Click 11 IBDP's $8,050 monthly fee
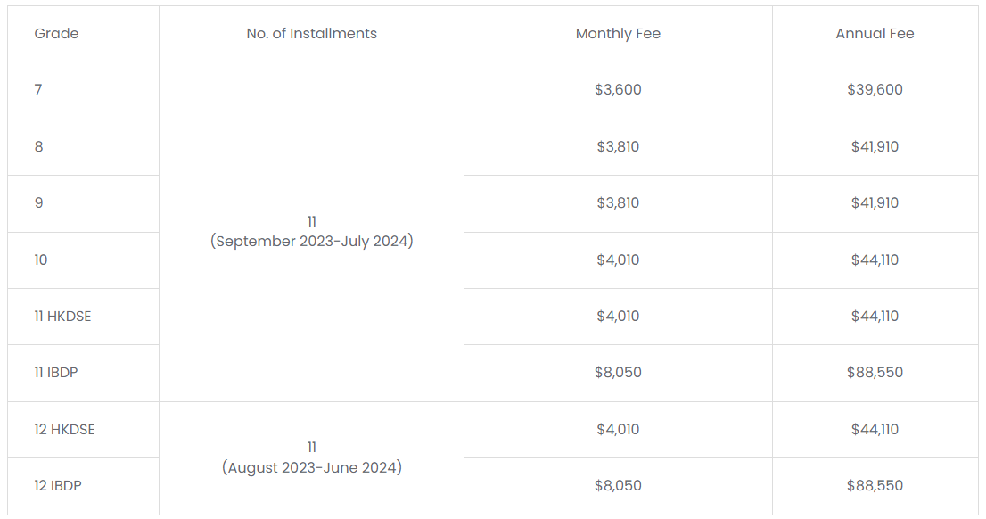Viewport: 986px width, 519px height. [618, 373]
